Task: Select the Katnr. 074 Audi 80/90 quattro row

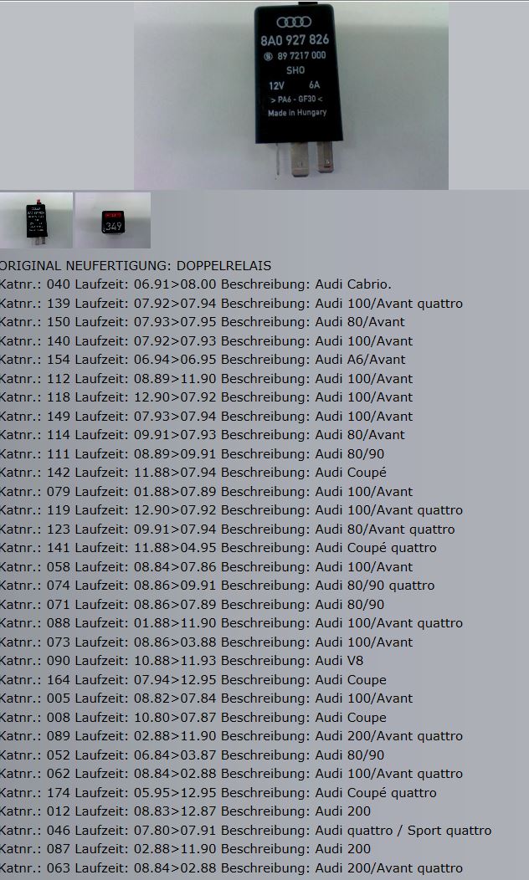Action: click(217, 586)
